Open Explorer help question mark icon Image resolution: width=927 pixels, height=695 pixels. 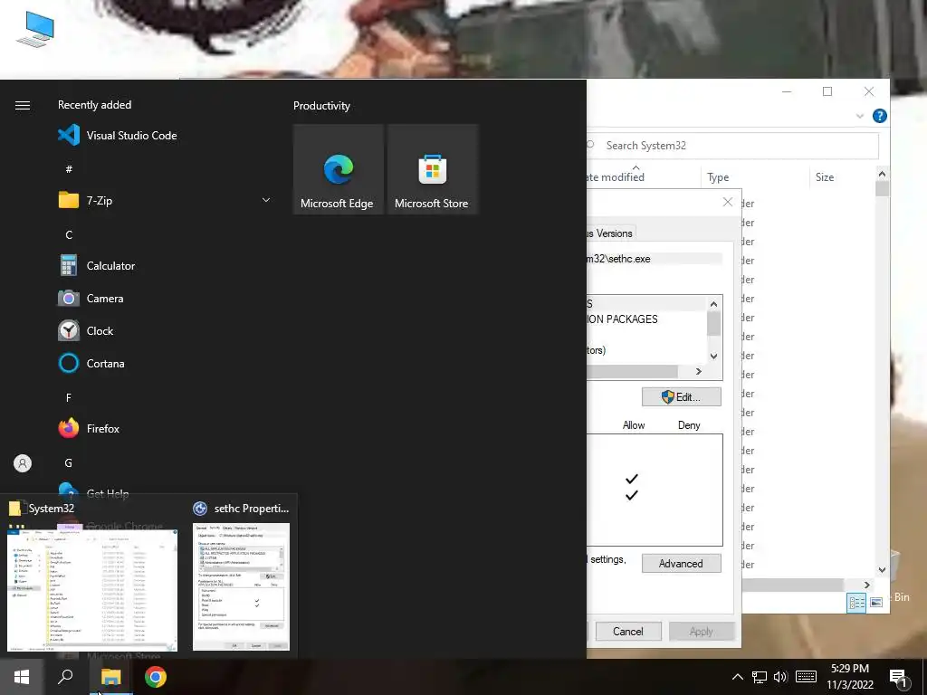click(x=880, y=116)
